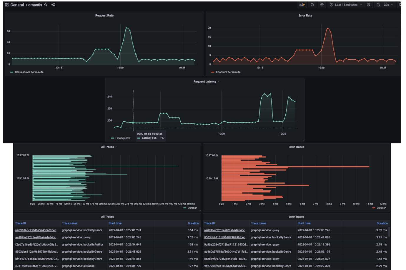Click the add panel icon in the toolbar
The image size is (406, 270).
click(x=302, y=5)
